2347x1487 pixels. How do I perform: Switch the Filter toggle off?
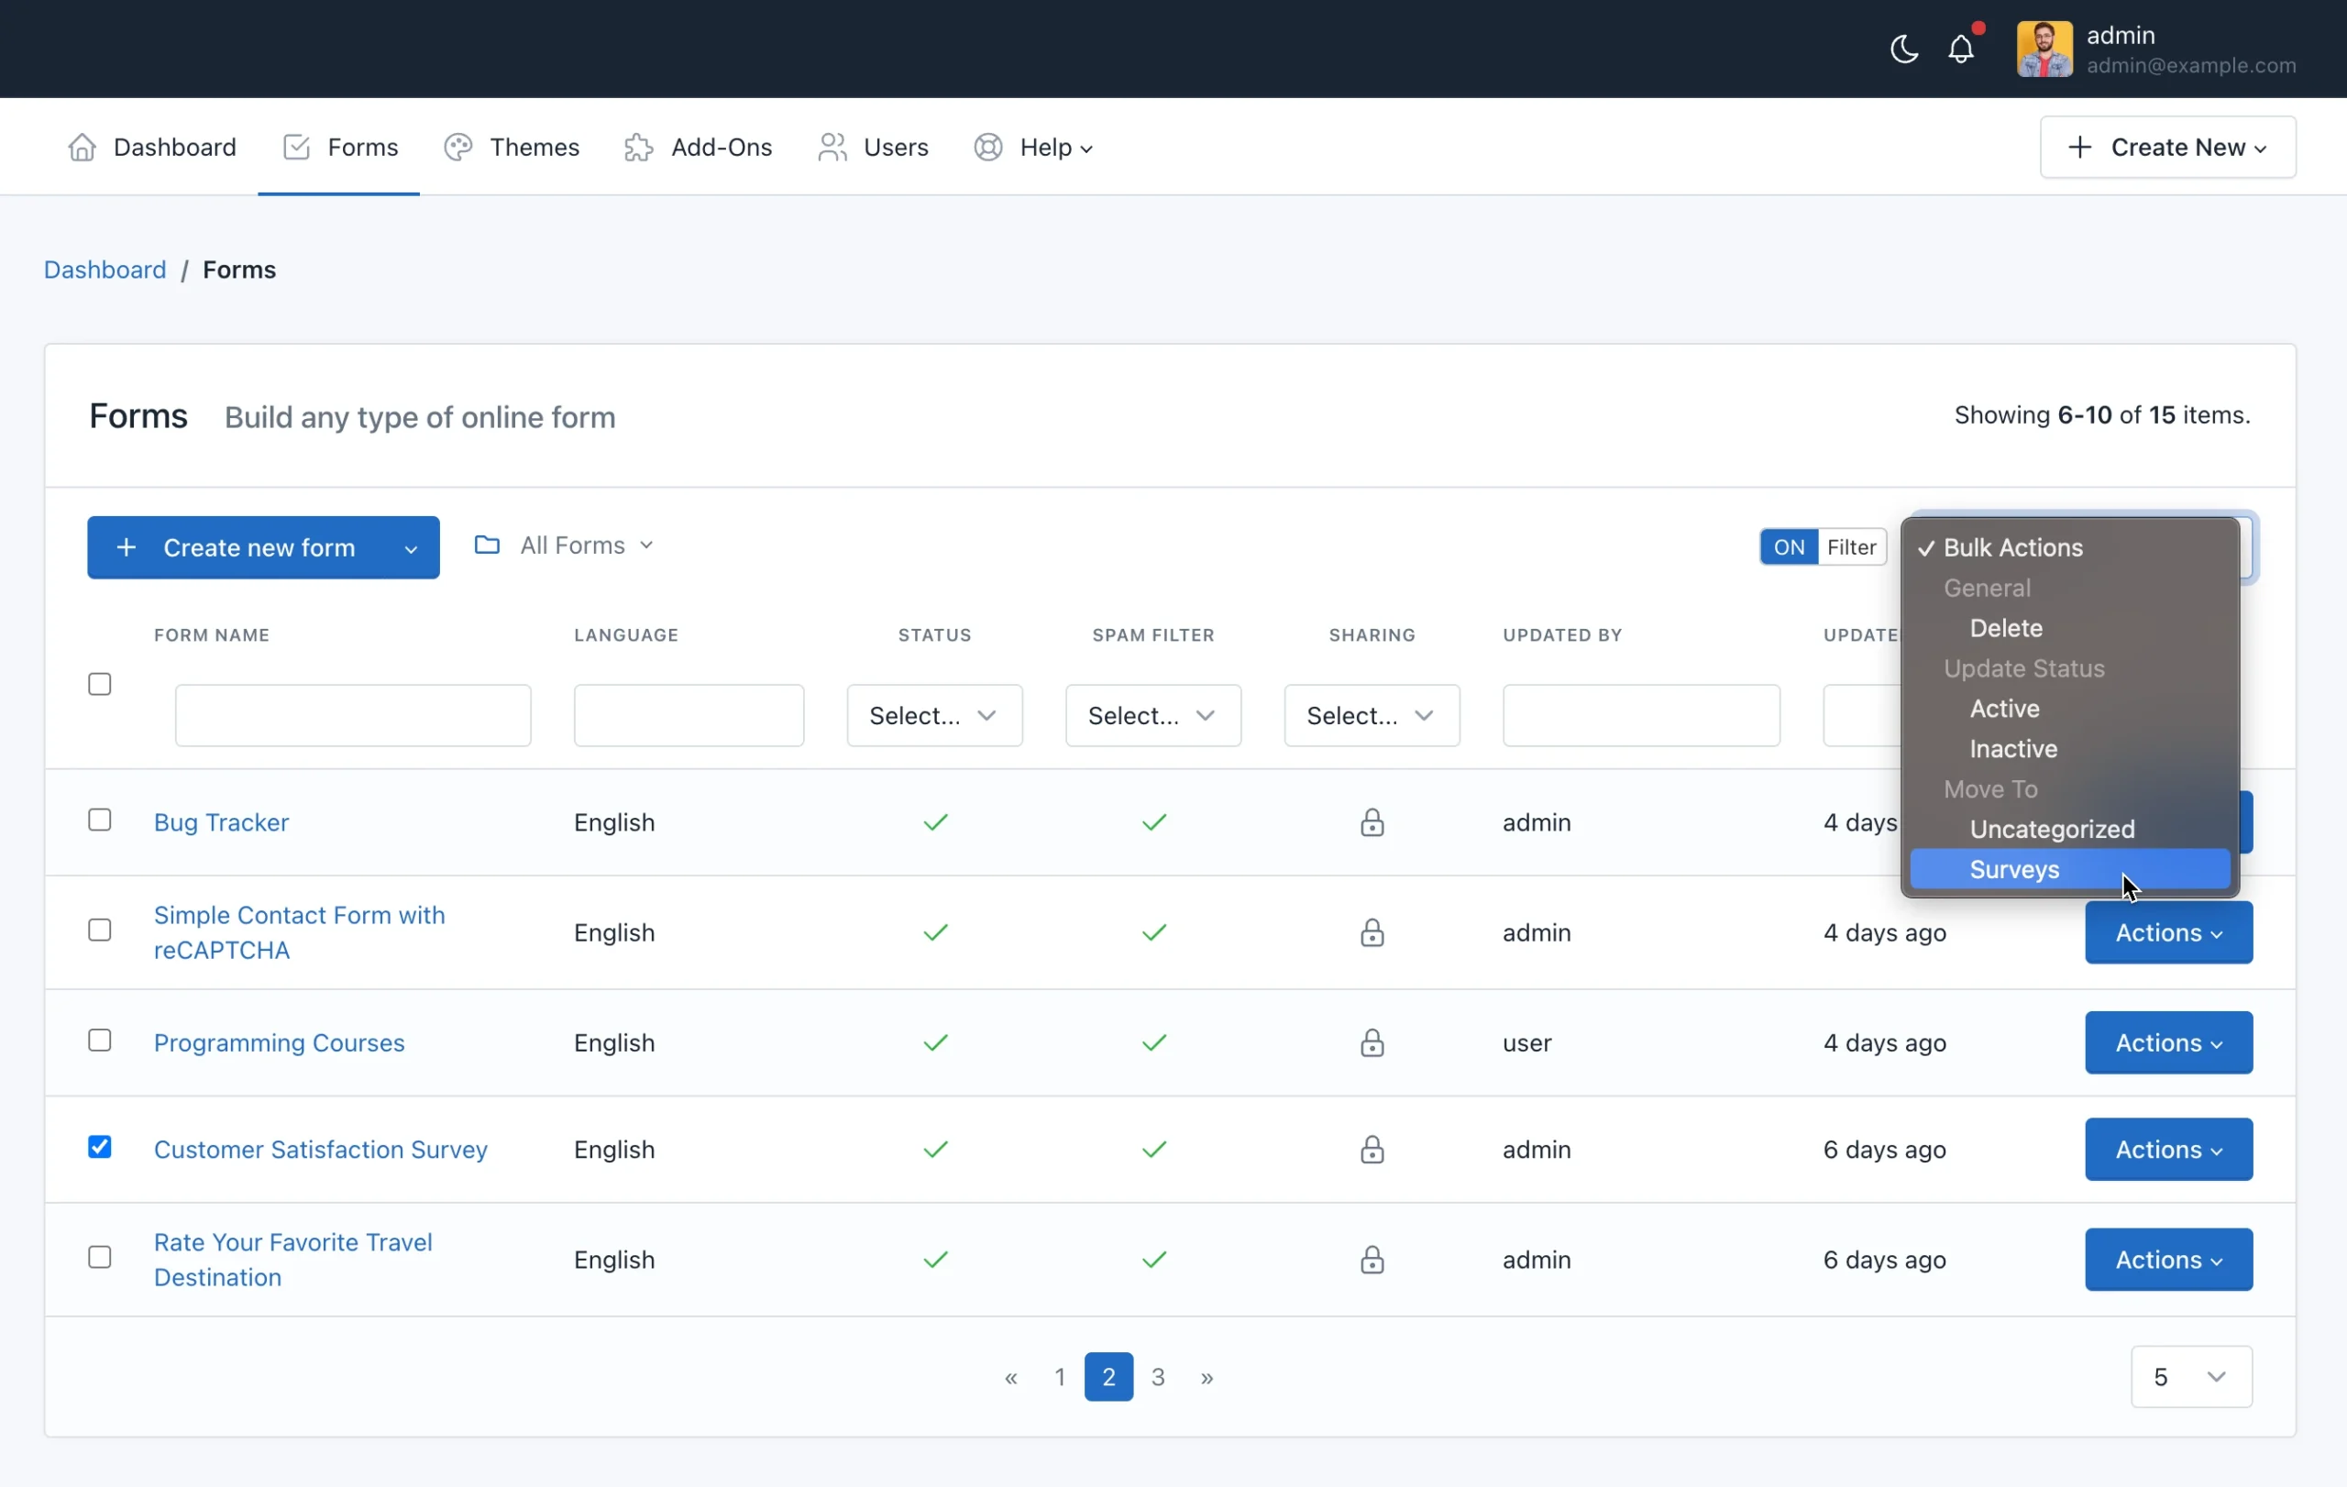pyautogui.click(x=1823, y=547)
